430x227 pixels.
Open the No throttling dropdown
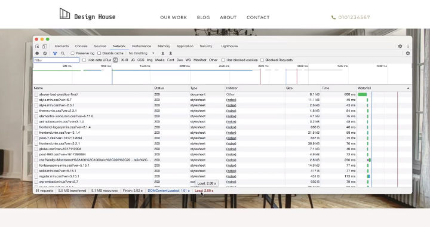click(141, 53)
